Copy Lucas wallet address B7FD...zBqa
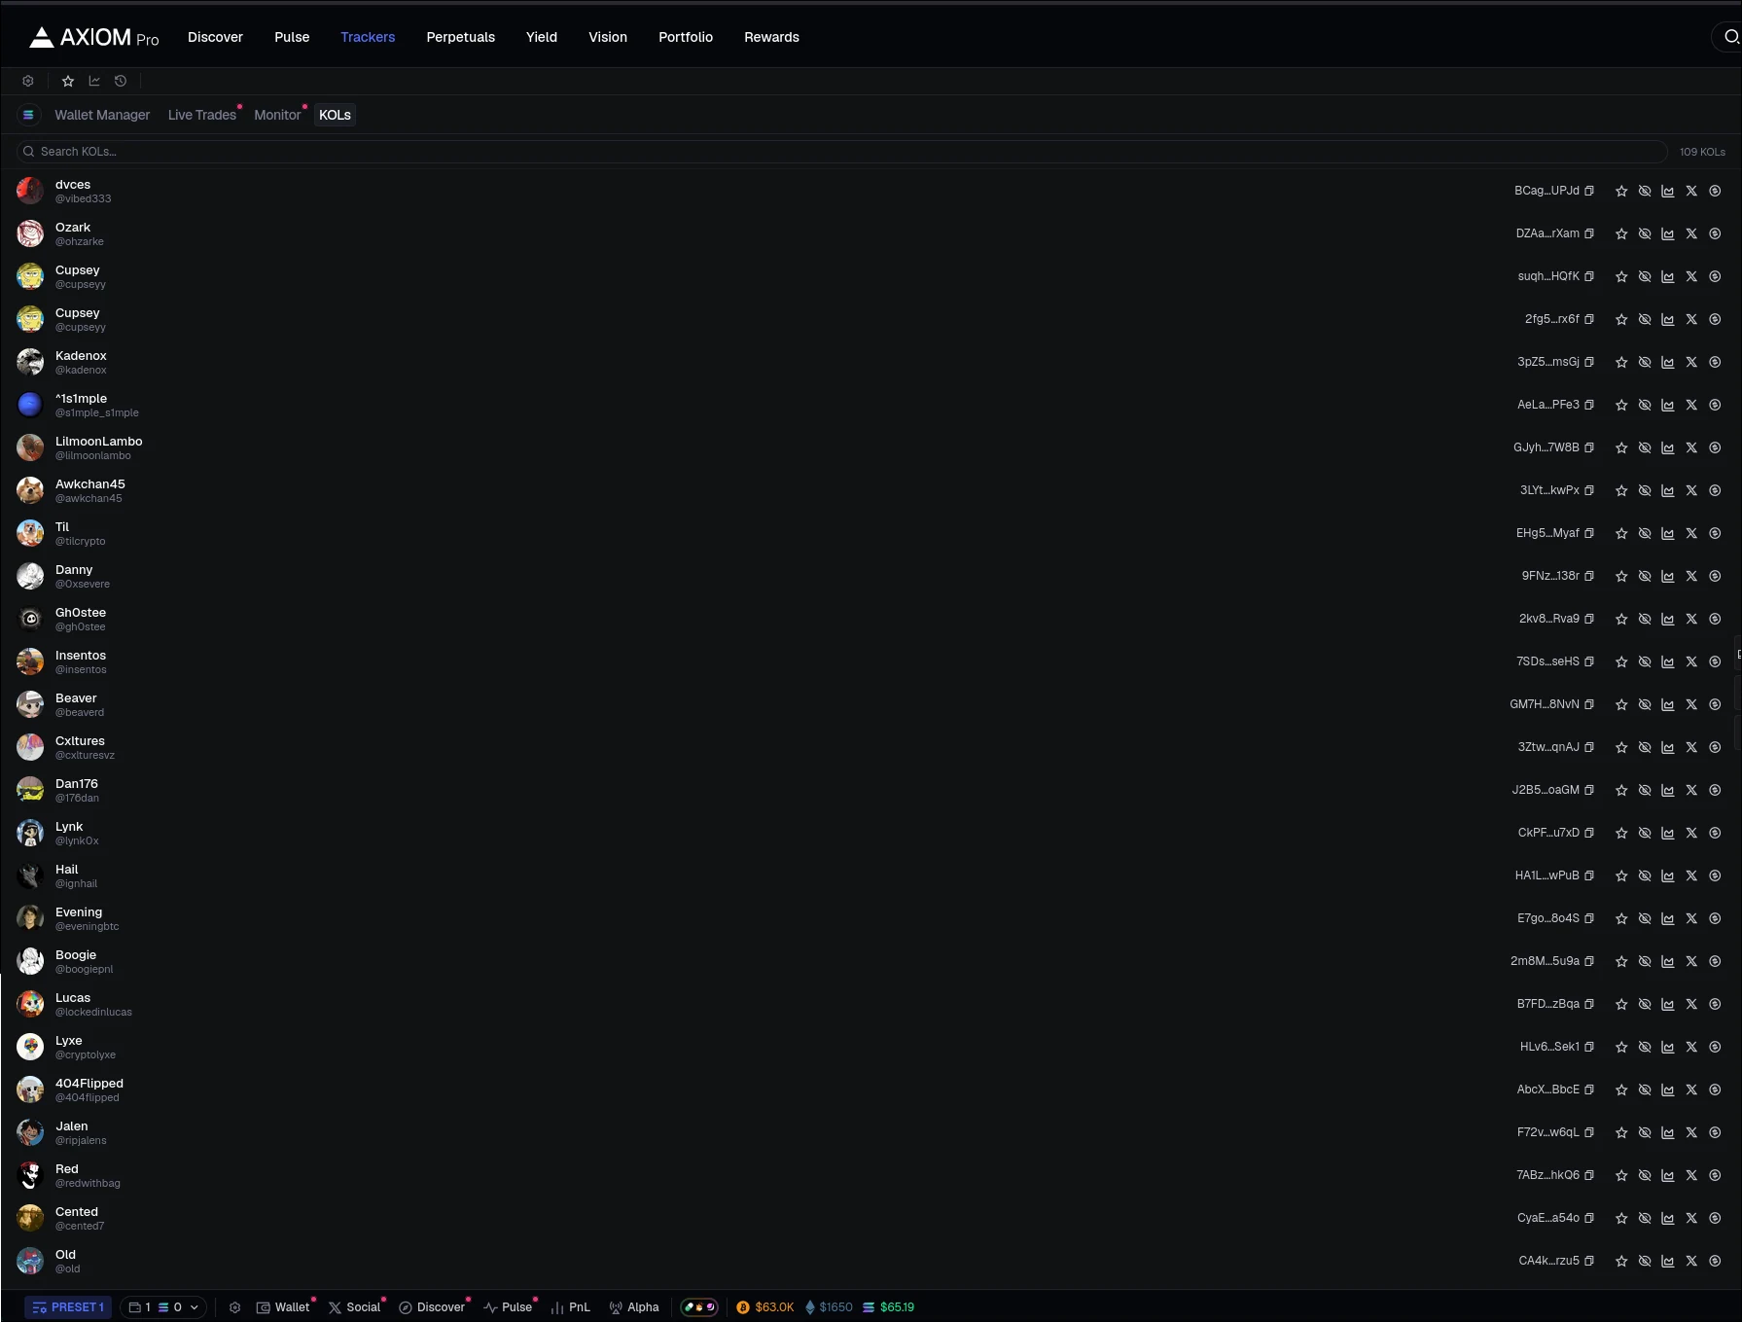The image size is (1742, 1322). click(1589, 1004)
